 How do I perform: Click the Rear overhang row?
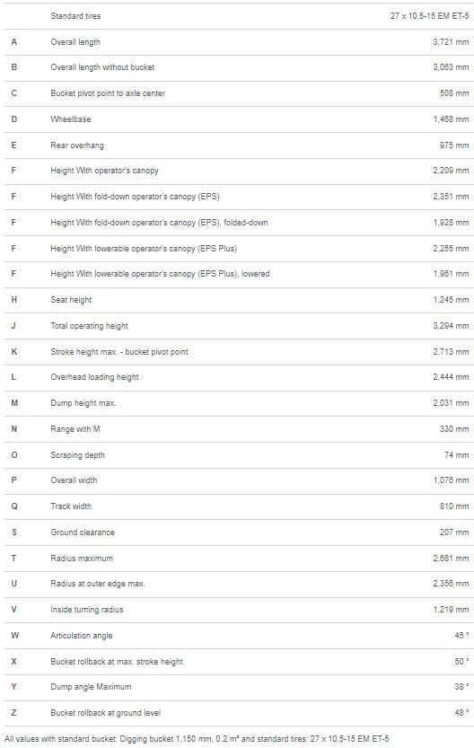click(x=239, y=145)
